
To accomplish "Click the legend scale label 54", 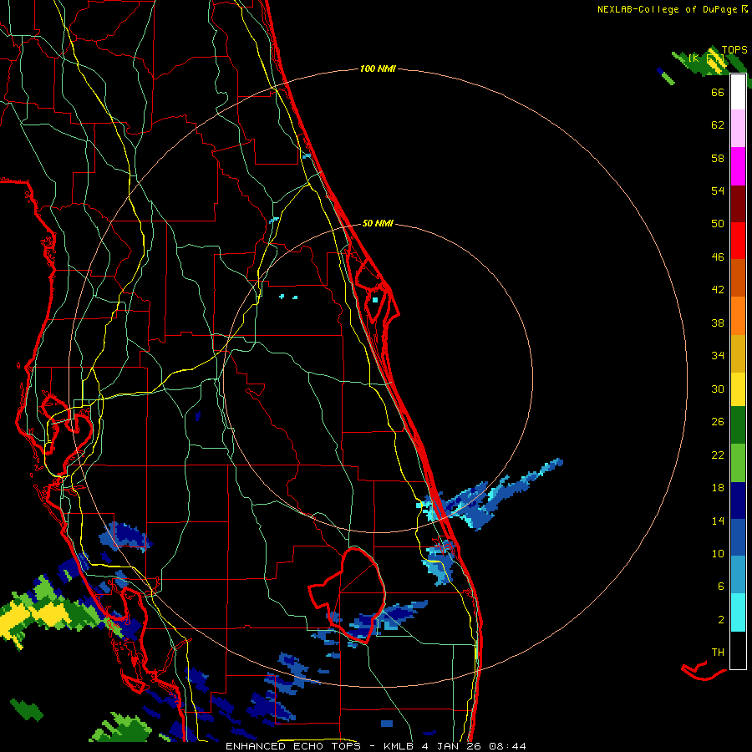I will pyautogui.click(x=718, y=191).
